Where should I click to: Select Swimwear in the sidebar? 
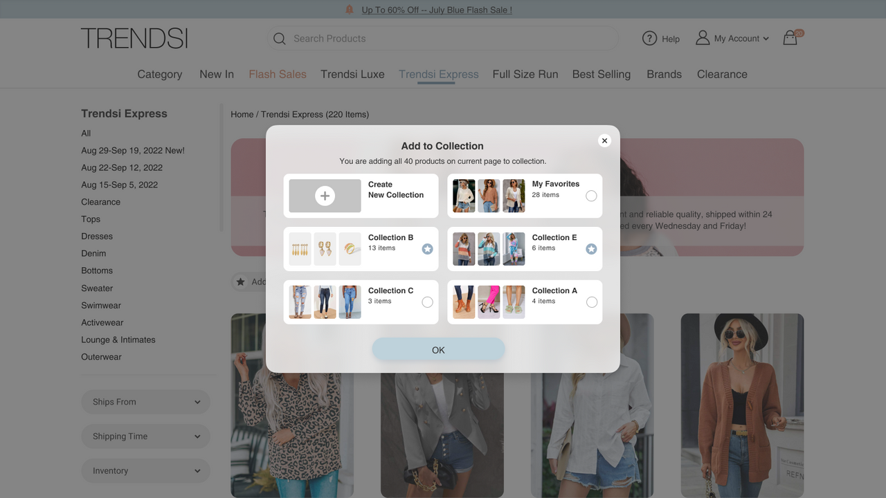click(x=101, y=306)
